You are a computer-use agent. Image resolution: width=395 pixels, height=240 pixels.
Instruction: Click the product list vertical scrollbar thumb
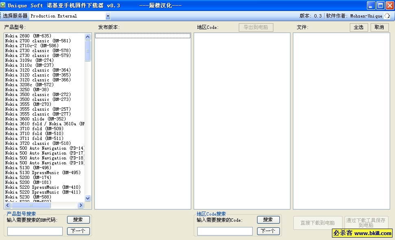click(x=88, y=50)
